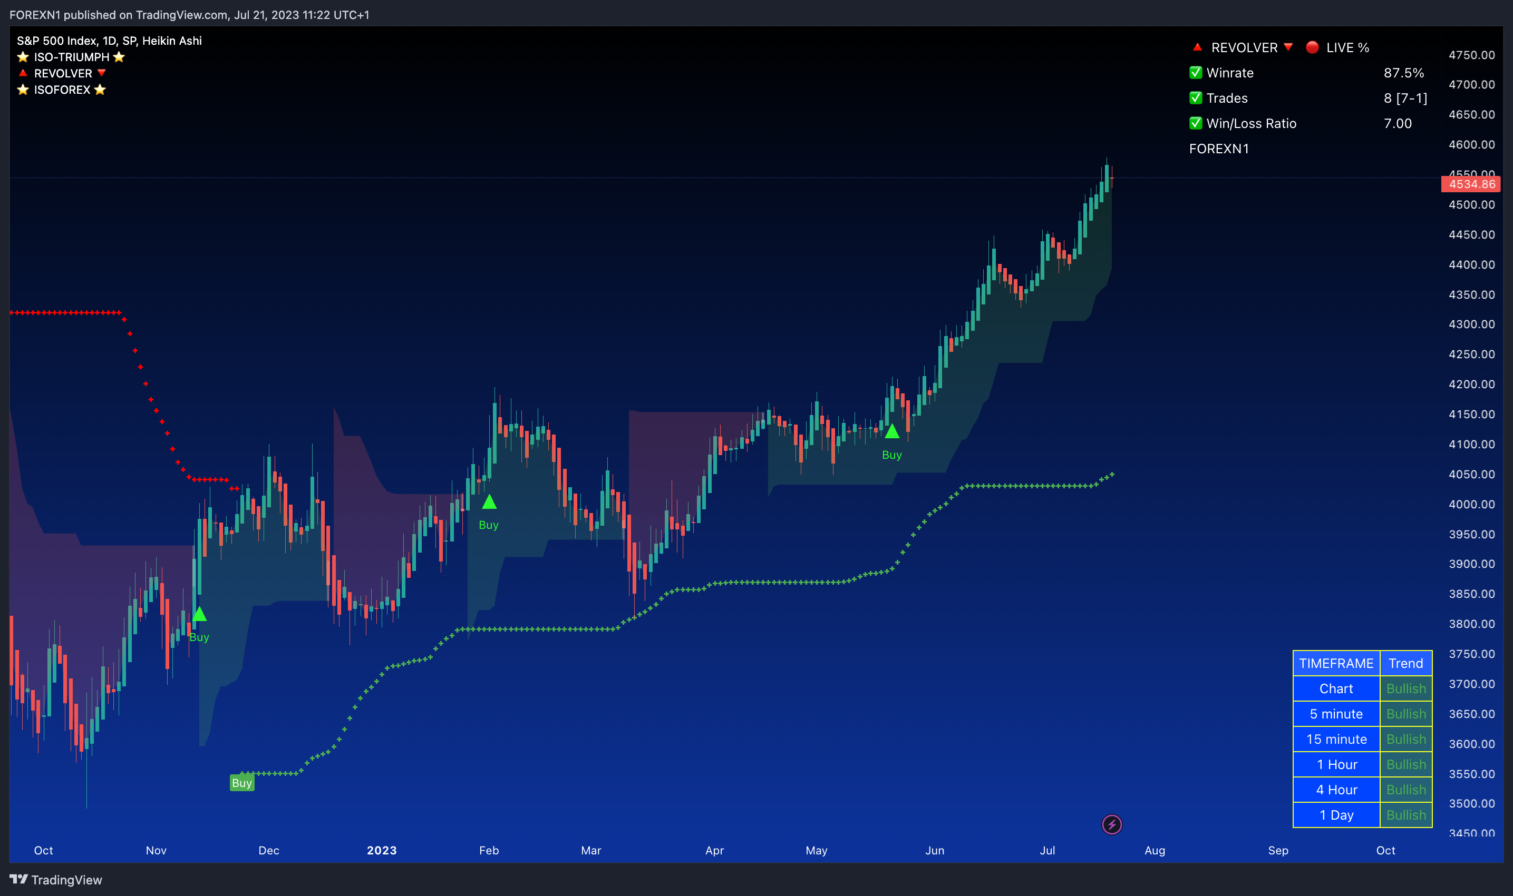1513x896 pixels.
Task: Click the green Buy triangle in late May
Action: click(892, 431)
